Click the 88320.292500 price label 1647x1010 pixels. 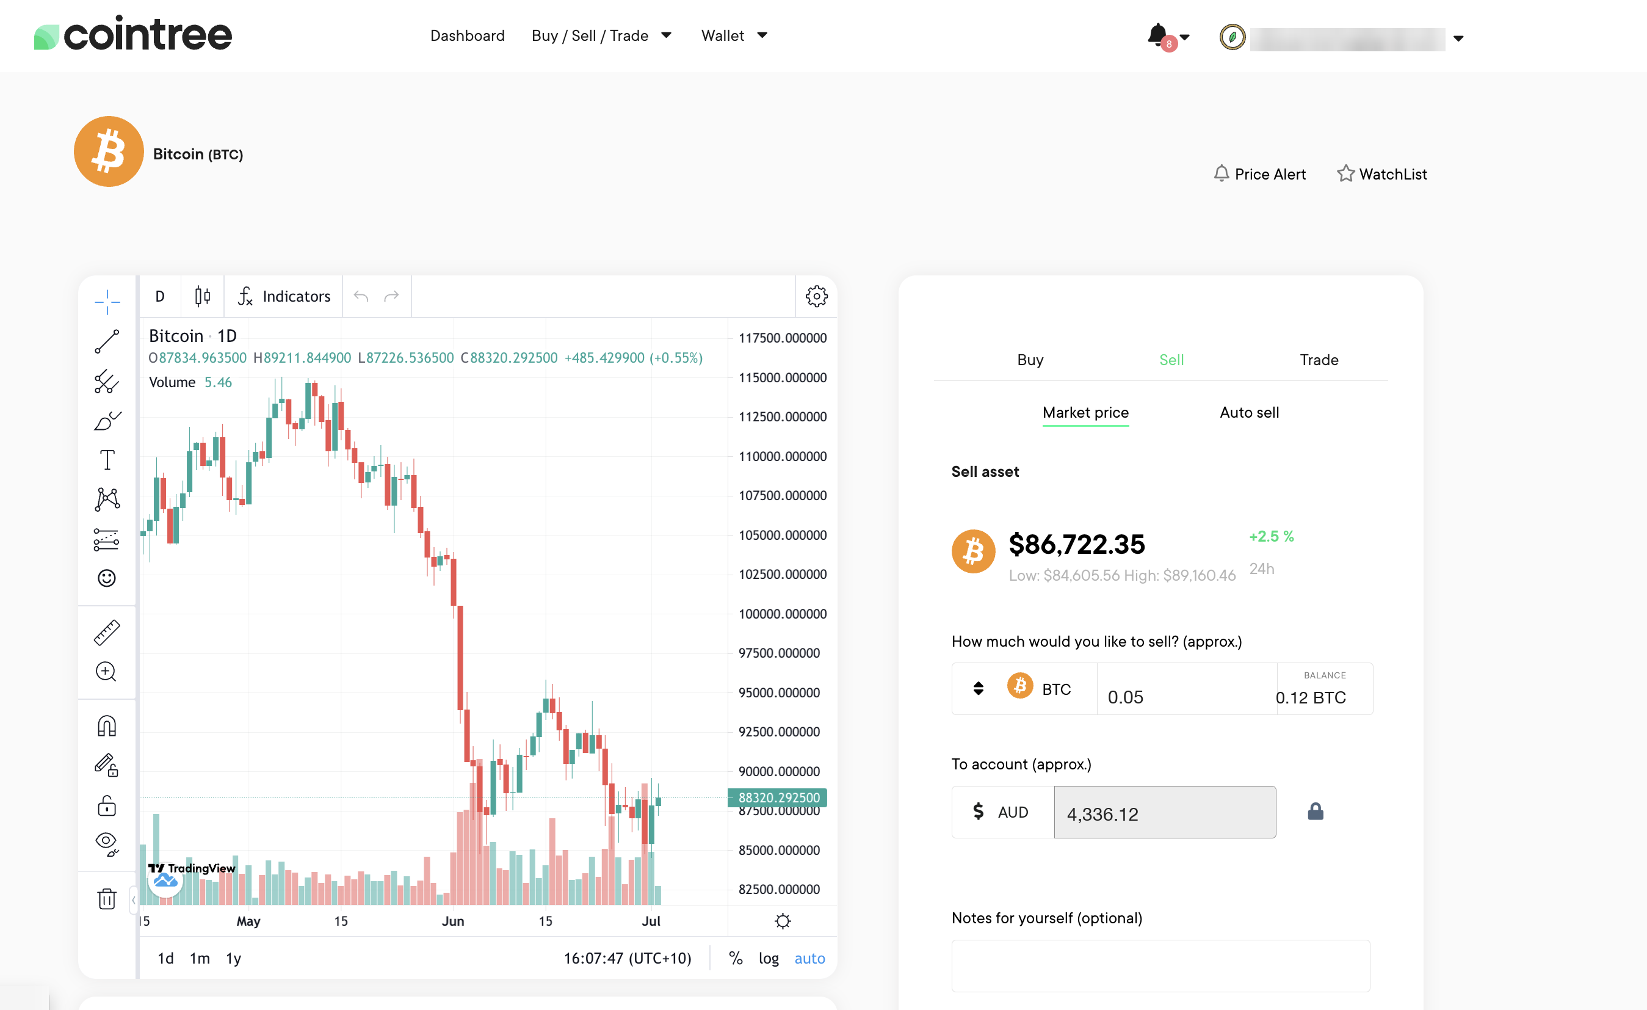click(777, 797)
